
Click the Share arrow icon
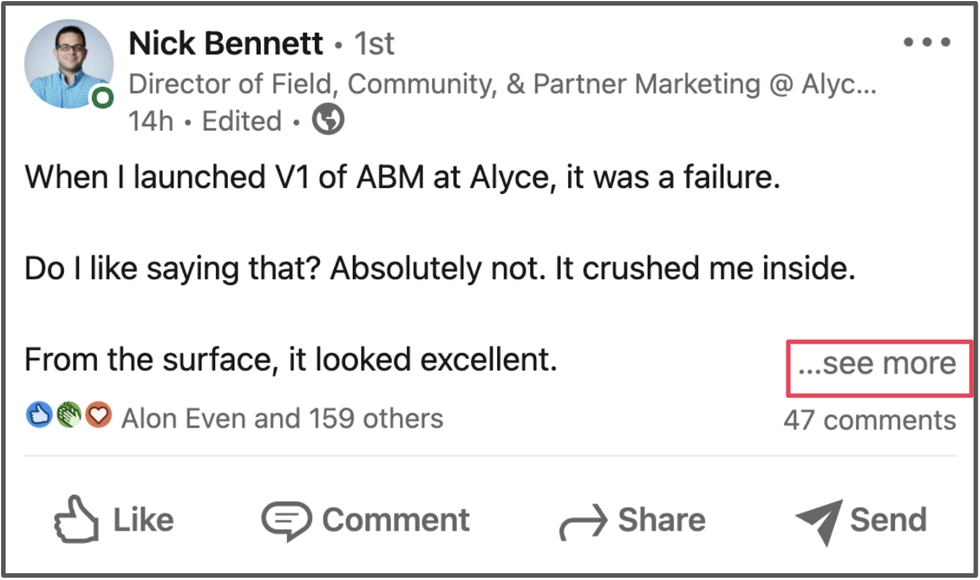click(583, 522)
